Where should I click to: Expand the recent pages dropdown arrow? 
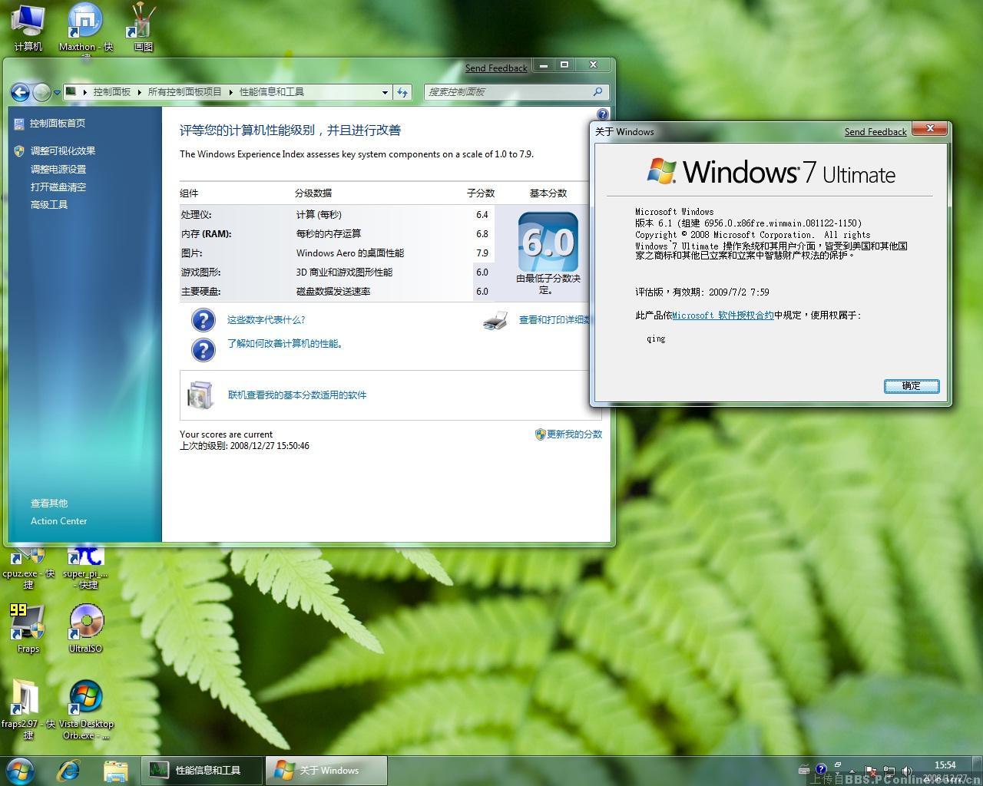[x=57, y=93]
